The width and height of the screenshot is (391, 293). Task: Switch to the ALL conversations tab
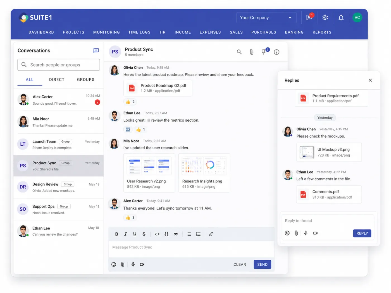[30, 80]
